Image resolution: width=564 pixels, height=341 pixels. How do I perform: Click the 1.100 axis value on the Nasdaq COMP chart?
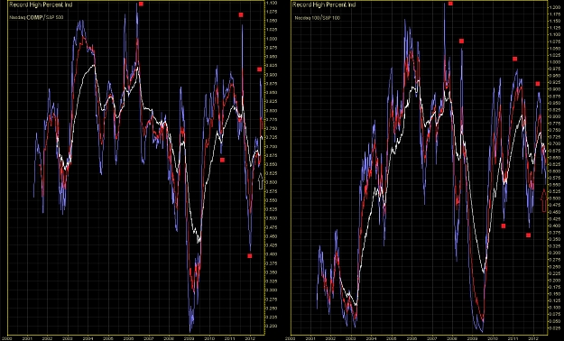[272, 3]
